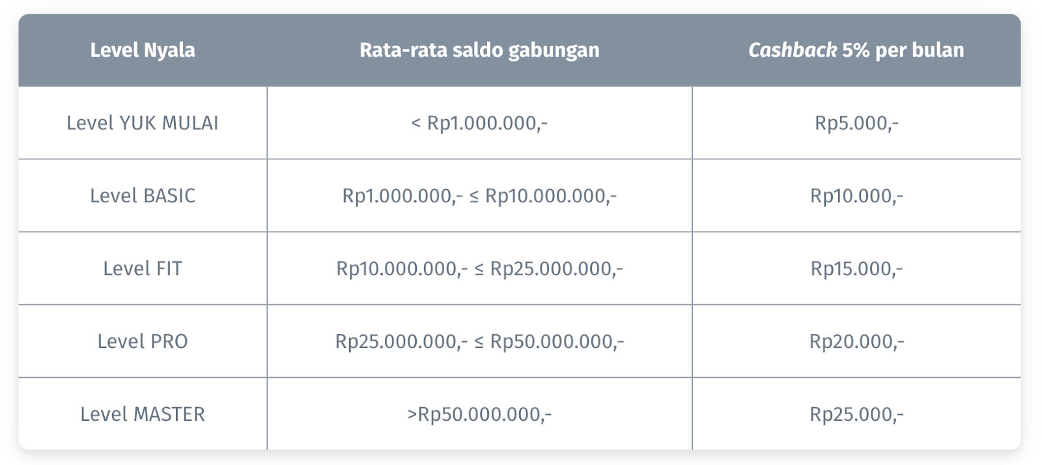Click the word Cashback in the header

click(792, 50)
